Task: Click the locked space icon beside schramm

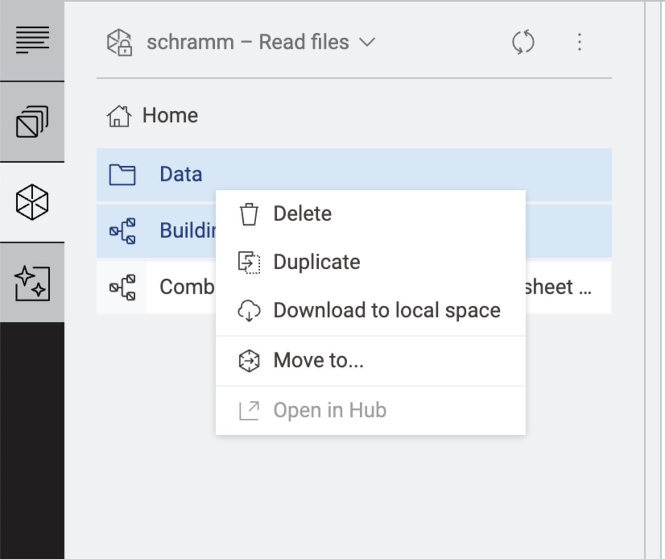Action: [119, 42]
